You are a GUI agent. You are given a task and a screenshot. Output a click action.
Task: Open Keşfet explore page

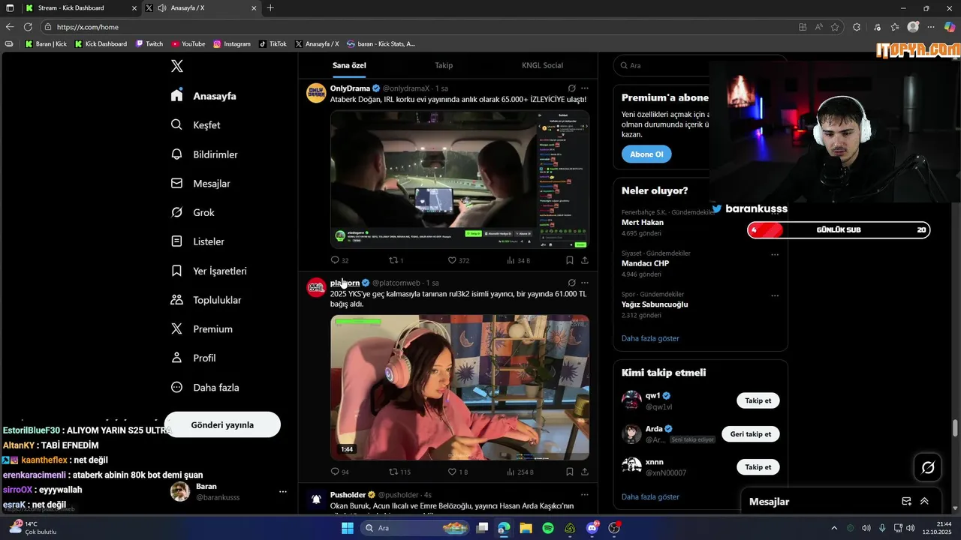pos(195,125)
